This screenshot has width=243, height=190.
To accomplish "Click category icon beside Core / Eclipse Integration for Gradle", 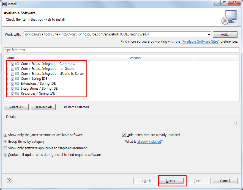I will [x=17, y=68].
